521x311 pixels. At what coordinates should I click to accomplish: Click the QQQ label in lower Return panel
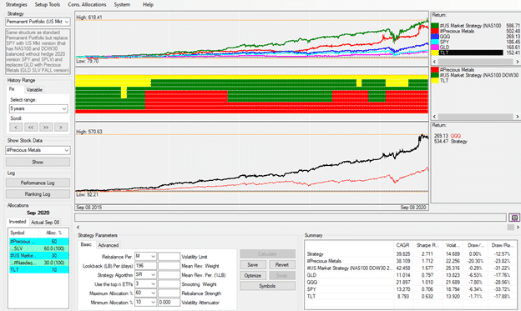click(x=456, y=136)
